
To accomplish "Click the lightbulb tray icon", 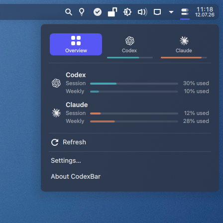I will coord(82,12).
